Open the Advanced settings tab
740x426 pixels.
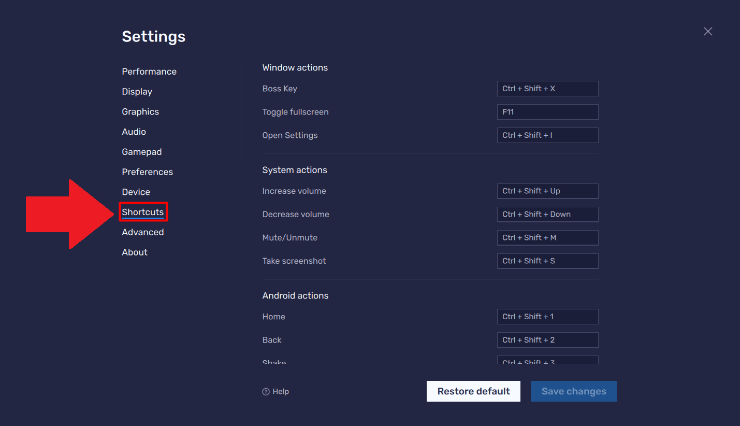coord(143,232)
